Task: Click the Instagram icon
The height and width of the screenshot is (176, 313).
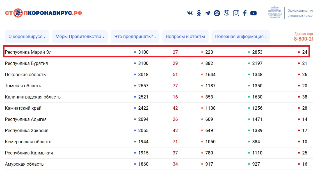Action: point(236,13)
